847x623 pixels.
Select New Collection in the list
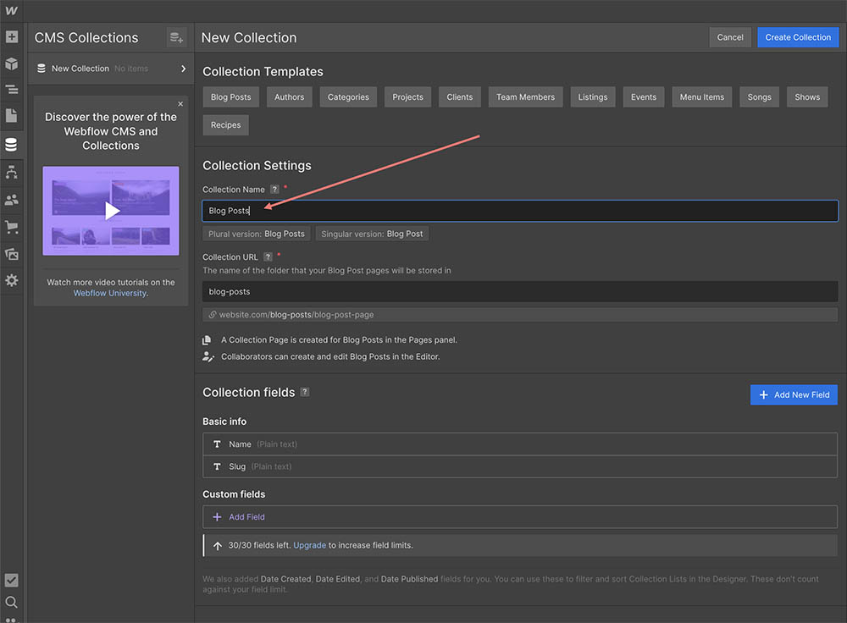tap(111, 69)
